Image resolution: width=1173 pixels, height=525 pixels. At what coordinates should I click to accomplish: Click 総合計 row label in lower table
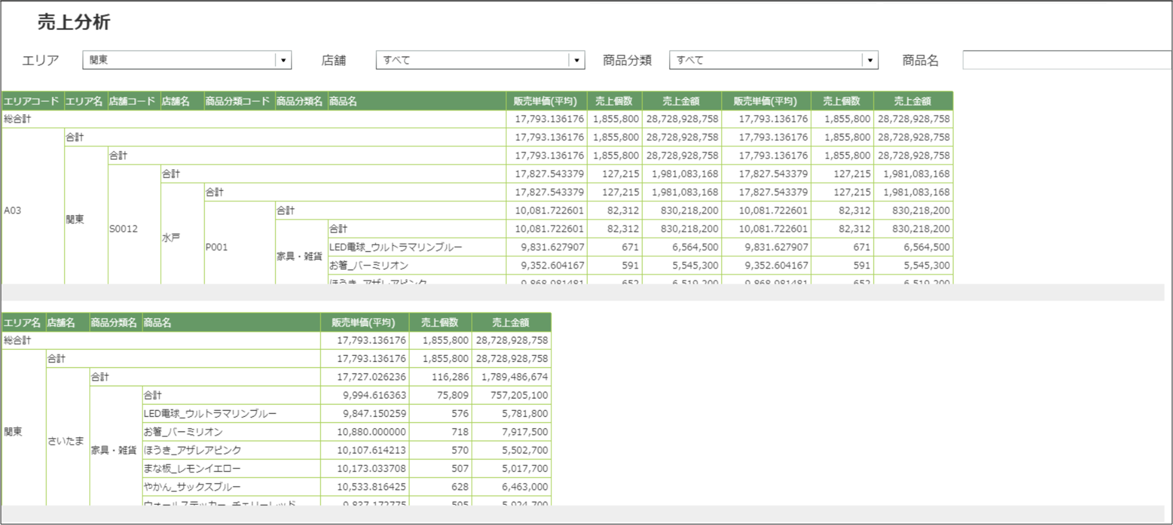[17, 341]
